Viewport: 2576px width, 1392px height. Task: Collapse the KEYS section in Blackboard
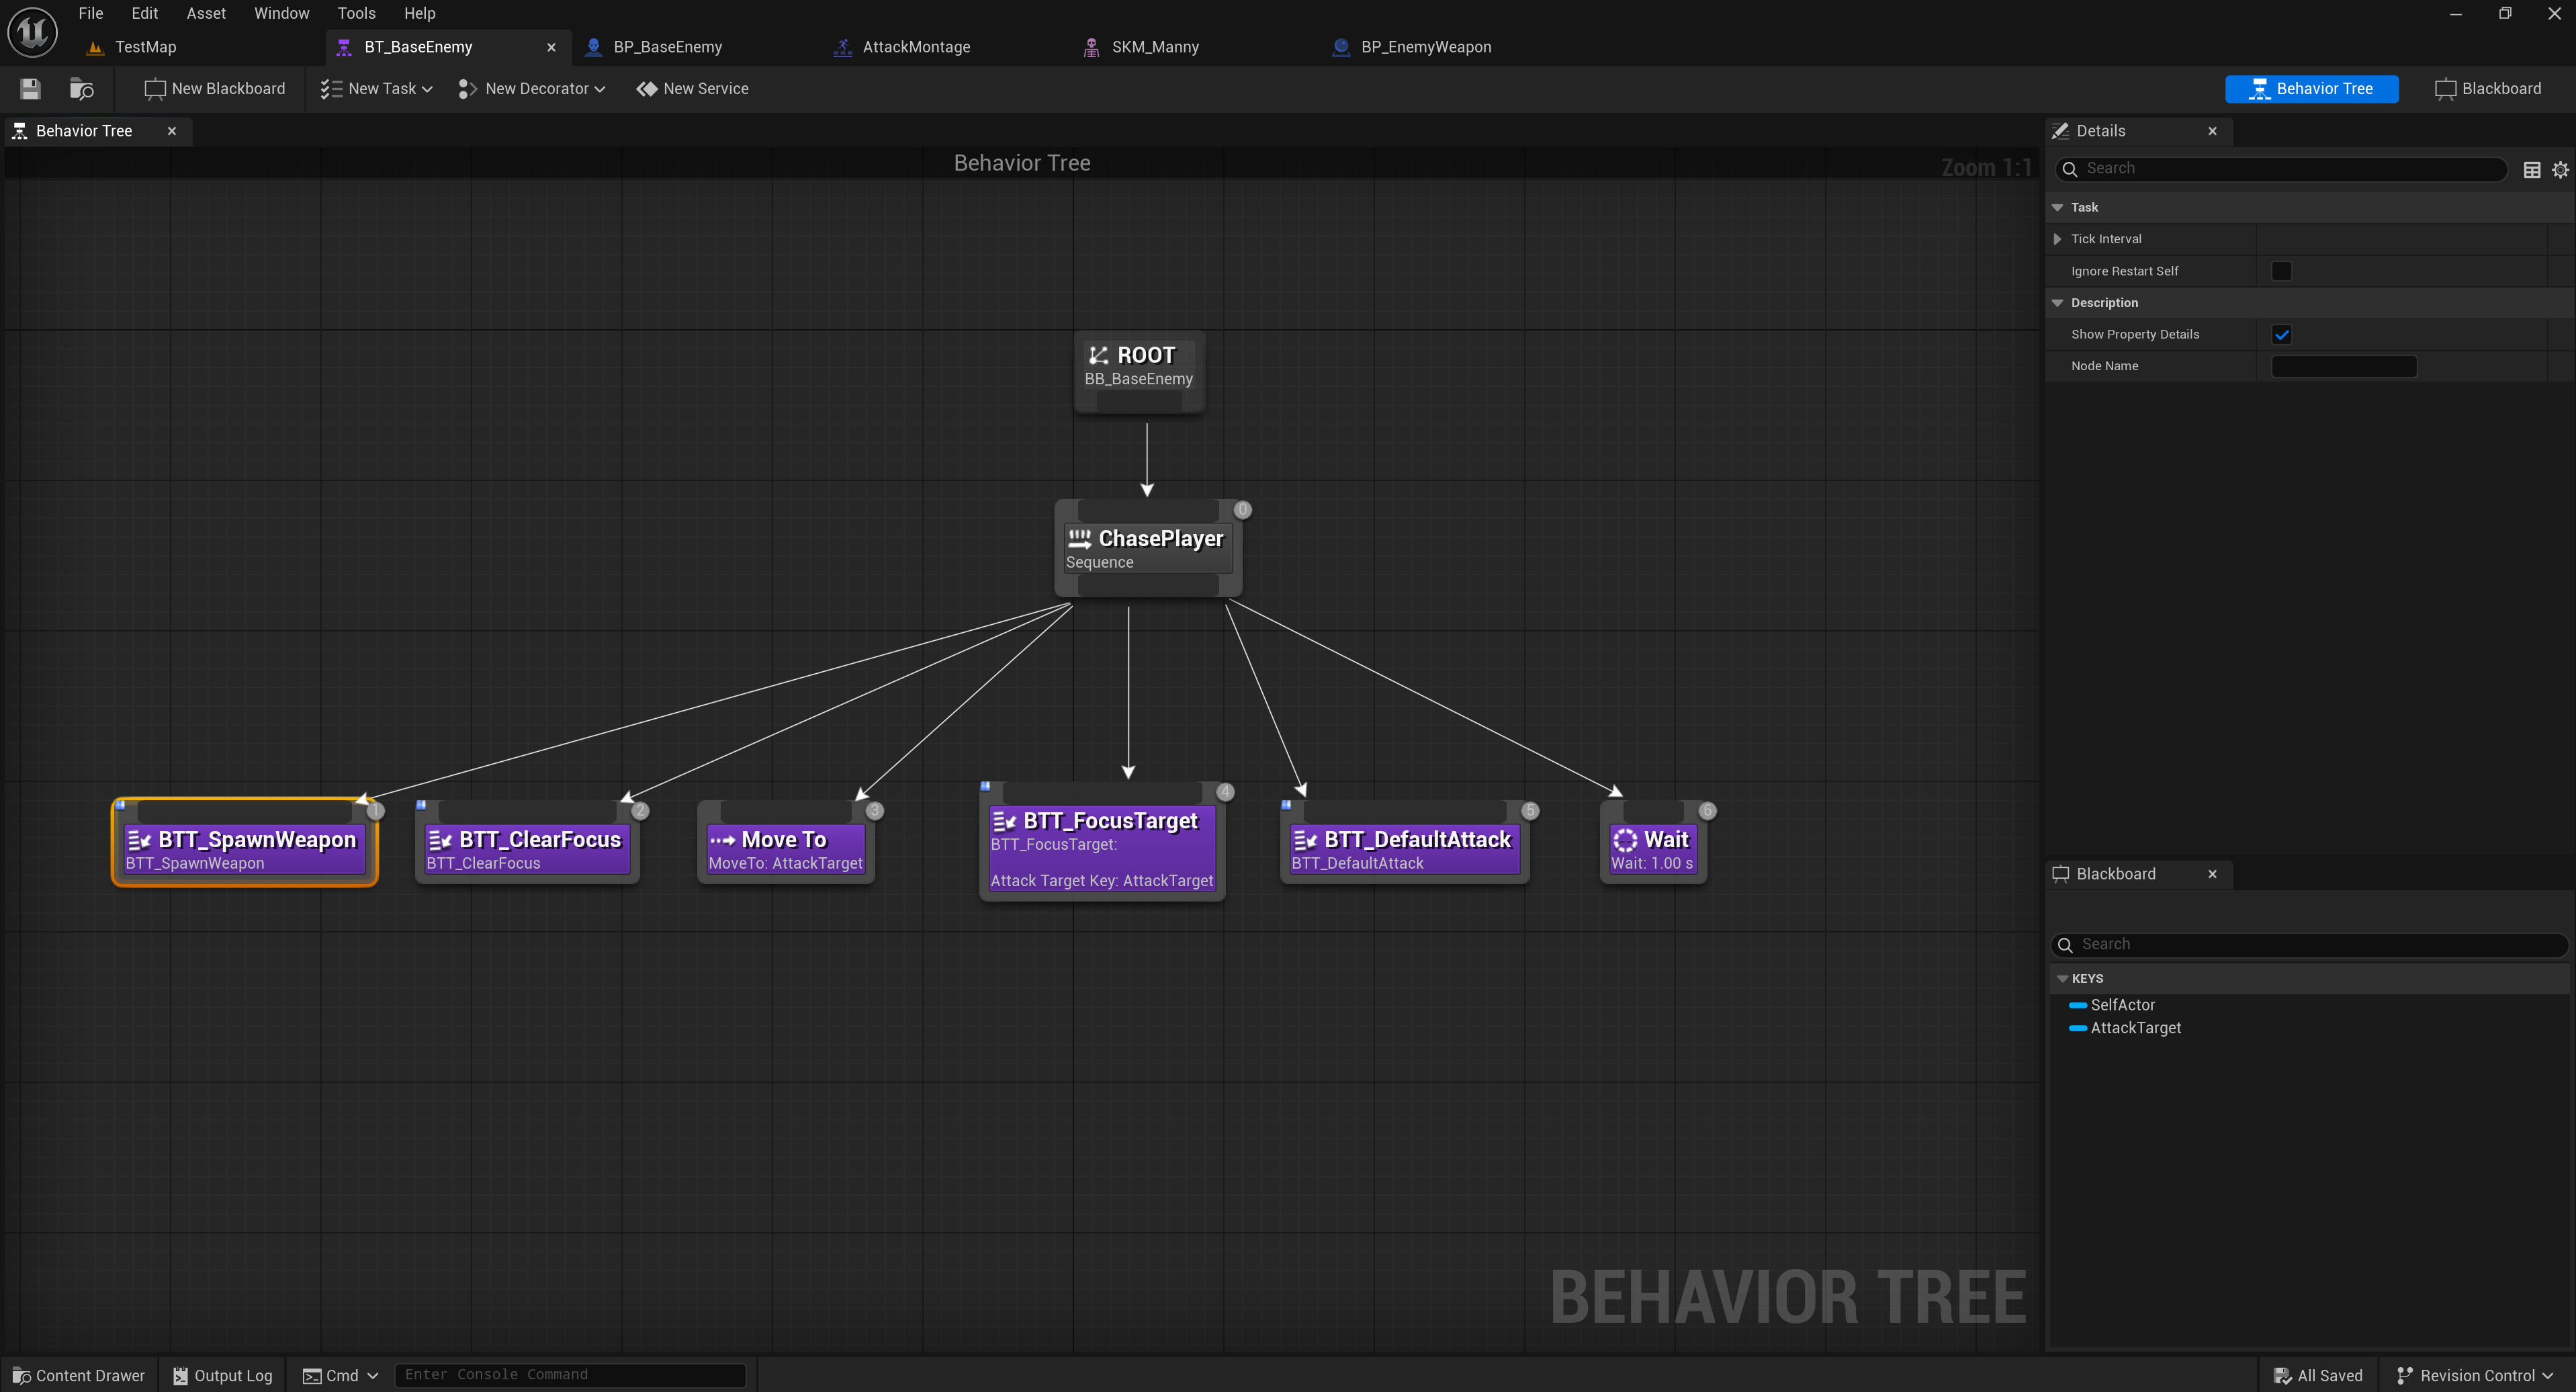[x=2062, y=978]
